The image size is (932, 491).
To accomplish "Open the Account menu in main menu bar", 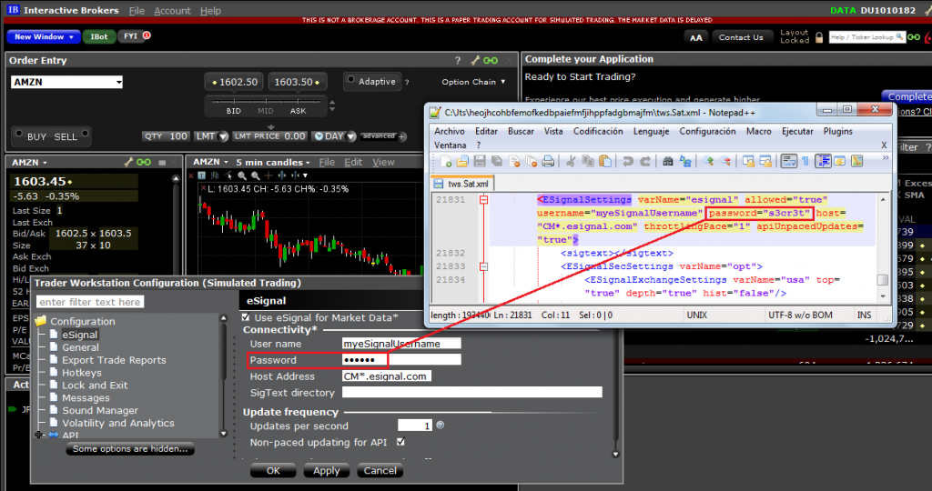I will tap(172, 11).
